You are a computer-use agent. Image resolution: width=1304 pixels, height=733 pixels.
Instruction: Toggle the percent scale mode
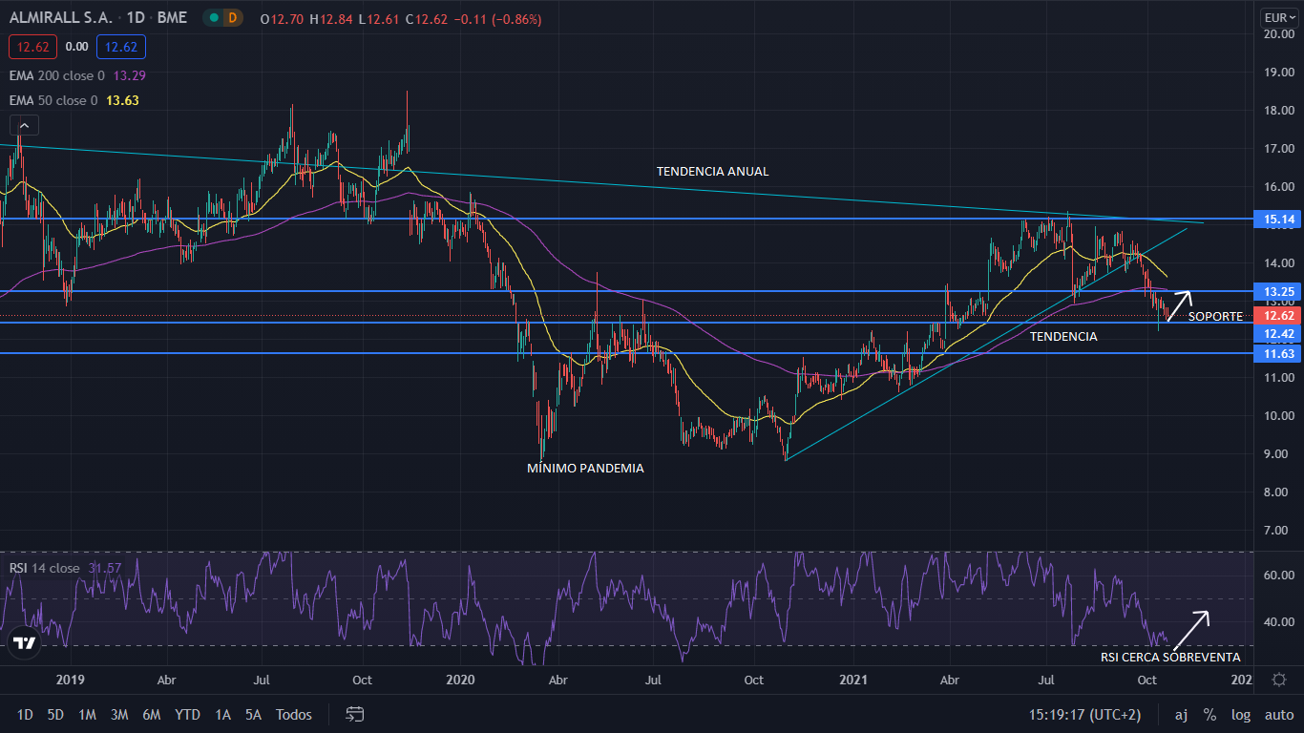point(1209,714)
